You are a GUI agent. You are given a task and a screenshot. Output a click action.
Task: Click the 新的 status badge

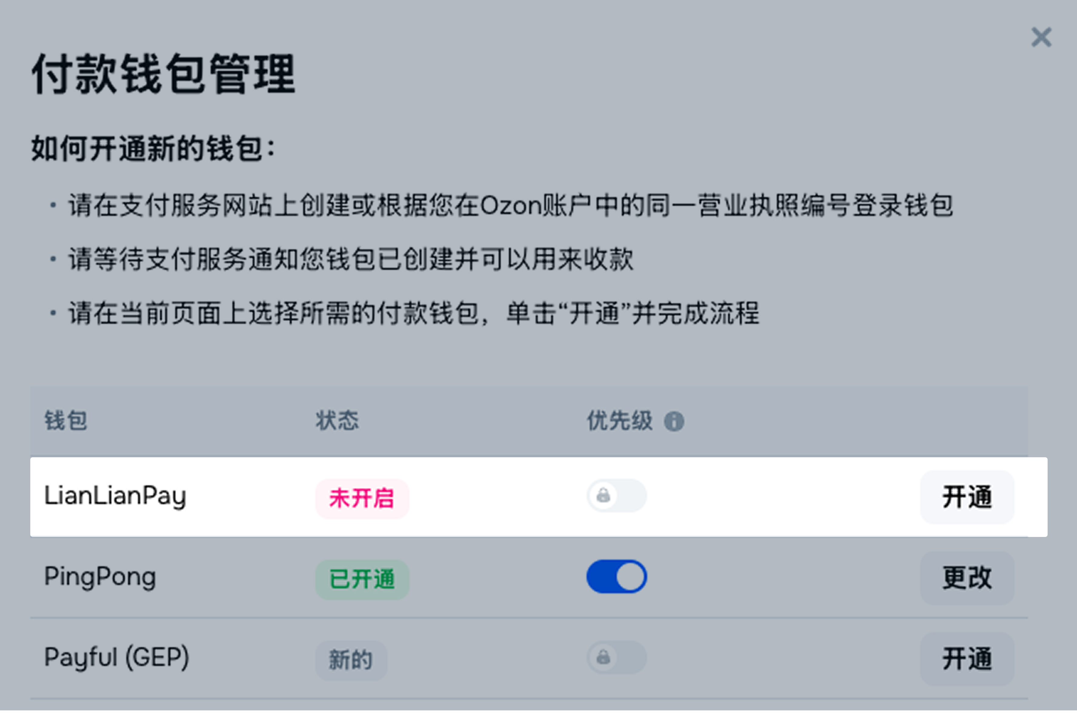pos(351,660)
